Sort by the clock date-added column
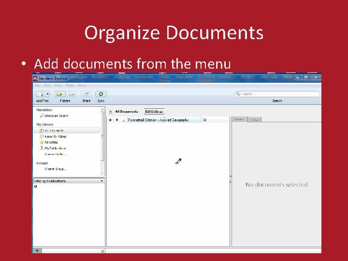Image resolution: width=348 pixels, height=261 pixels. (x=205, y=120)
